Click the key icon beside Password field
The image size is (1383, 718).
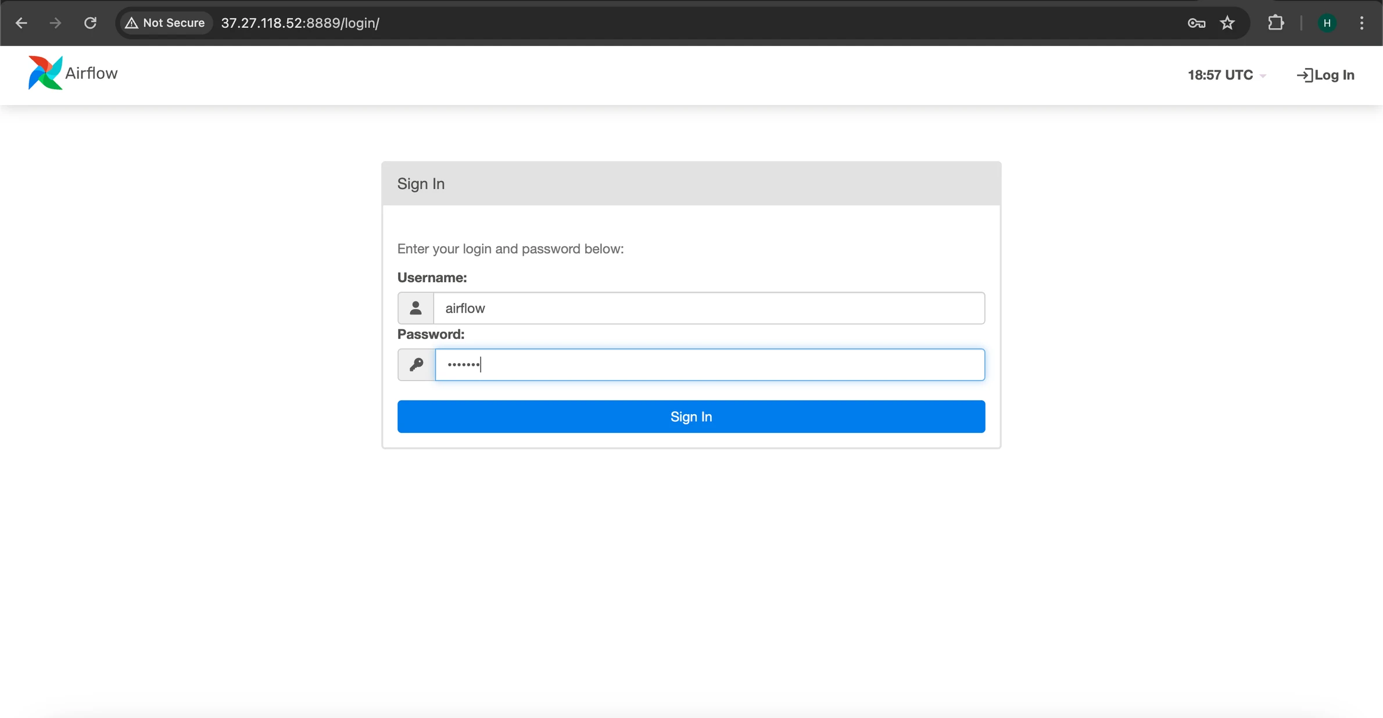[416, 365]
